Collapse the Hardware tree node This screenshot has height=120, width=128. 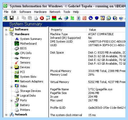pos(6,34)
